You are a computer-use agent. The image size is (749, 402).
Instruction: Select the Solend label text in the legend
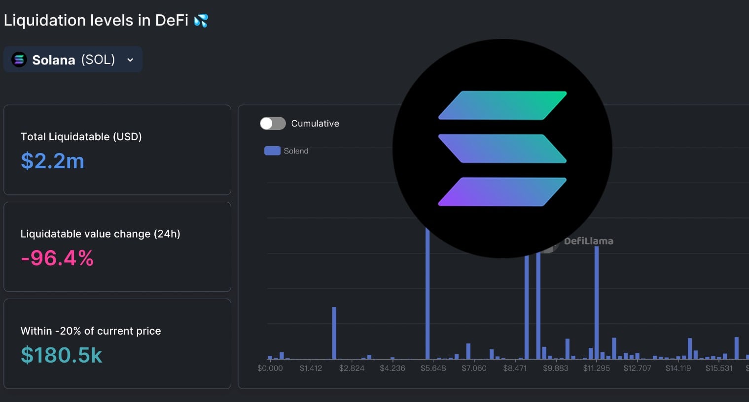pos(295,151)
